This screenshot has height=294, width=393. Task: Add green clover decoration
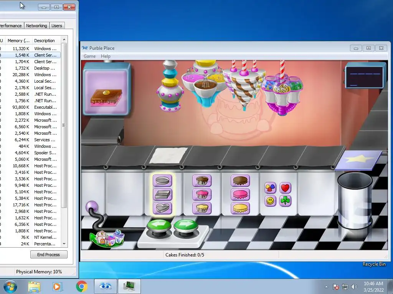(285, 201)
